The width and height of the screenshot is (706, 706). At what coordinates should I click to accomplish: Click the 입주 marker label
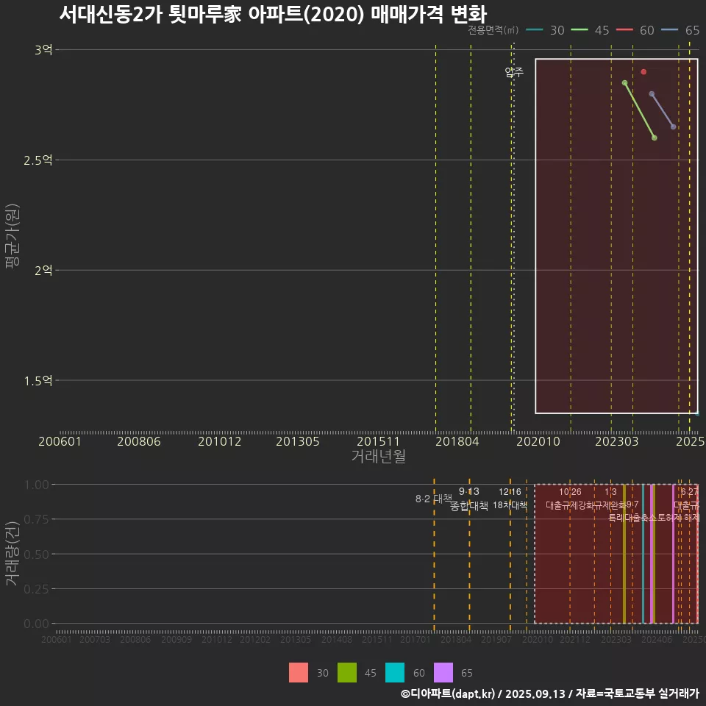click(514, 72)
